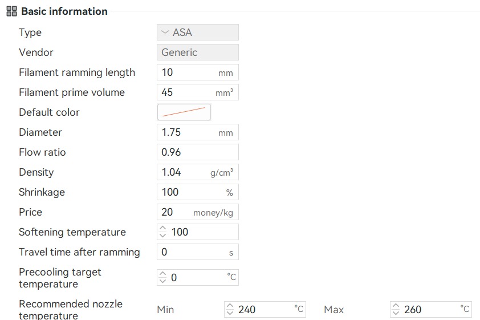The width and height of the screenshot is (480, 320).
Task: Open the Type dropdown showing ASA
Action: (x=198, y=32)
